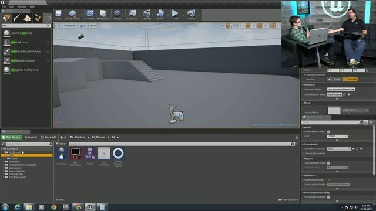Open the Marketplace toolbar icon
376x211 pixels.
[x=103, y=15]
